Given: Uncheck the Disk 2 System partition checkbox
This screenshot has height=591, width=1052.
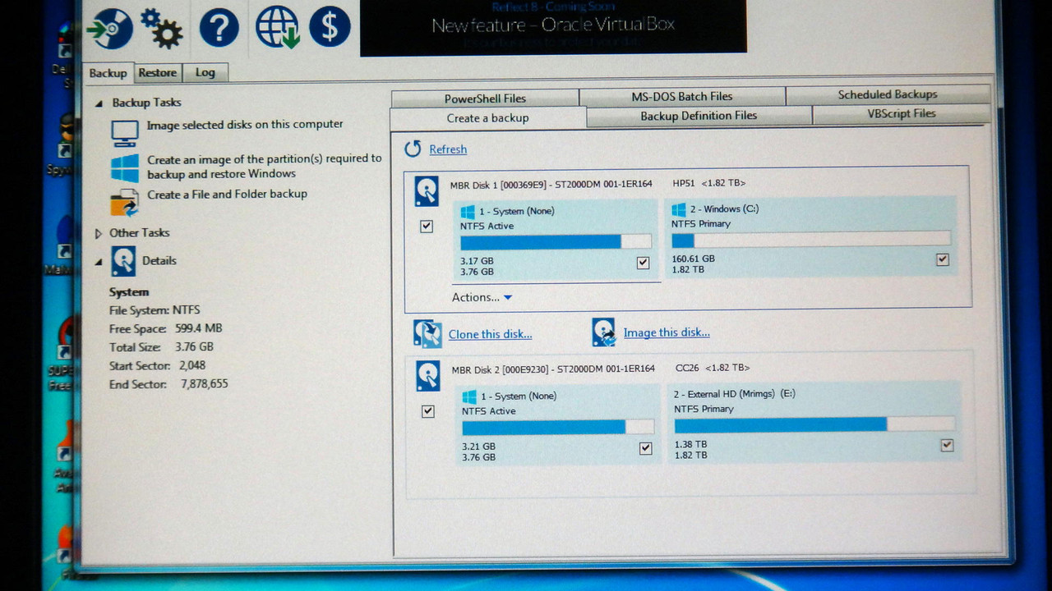Looking at the screenshot, I should pos(645,448).
